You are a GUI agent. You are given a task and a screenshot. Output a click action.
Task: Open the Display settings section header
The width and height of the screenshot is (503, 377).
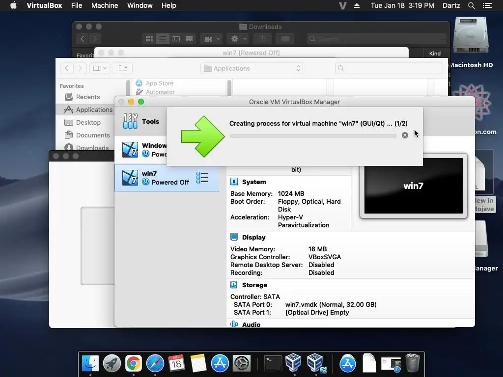(x=254, y=238)
